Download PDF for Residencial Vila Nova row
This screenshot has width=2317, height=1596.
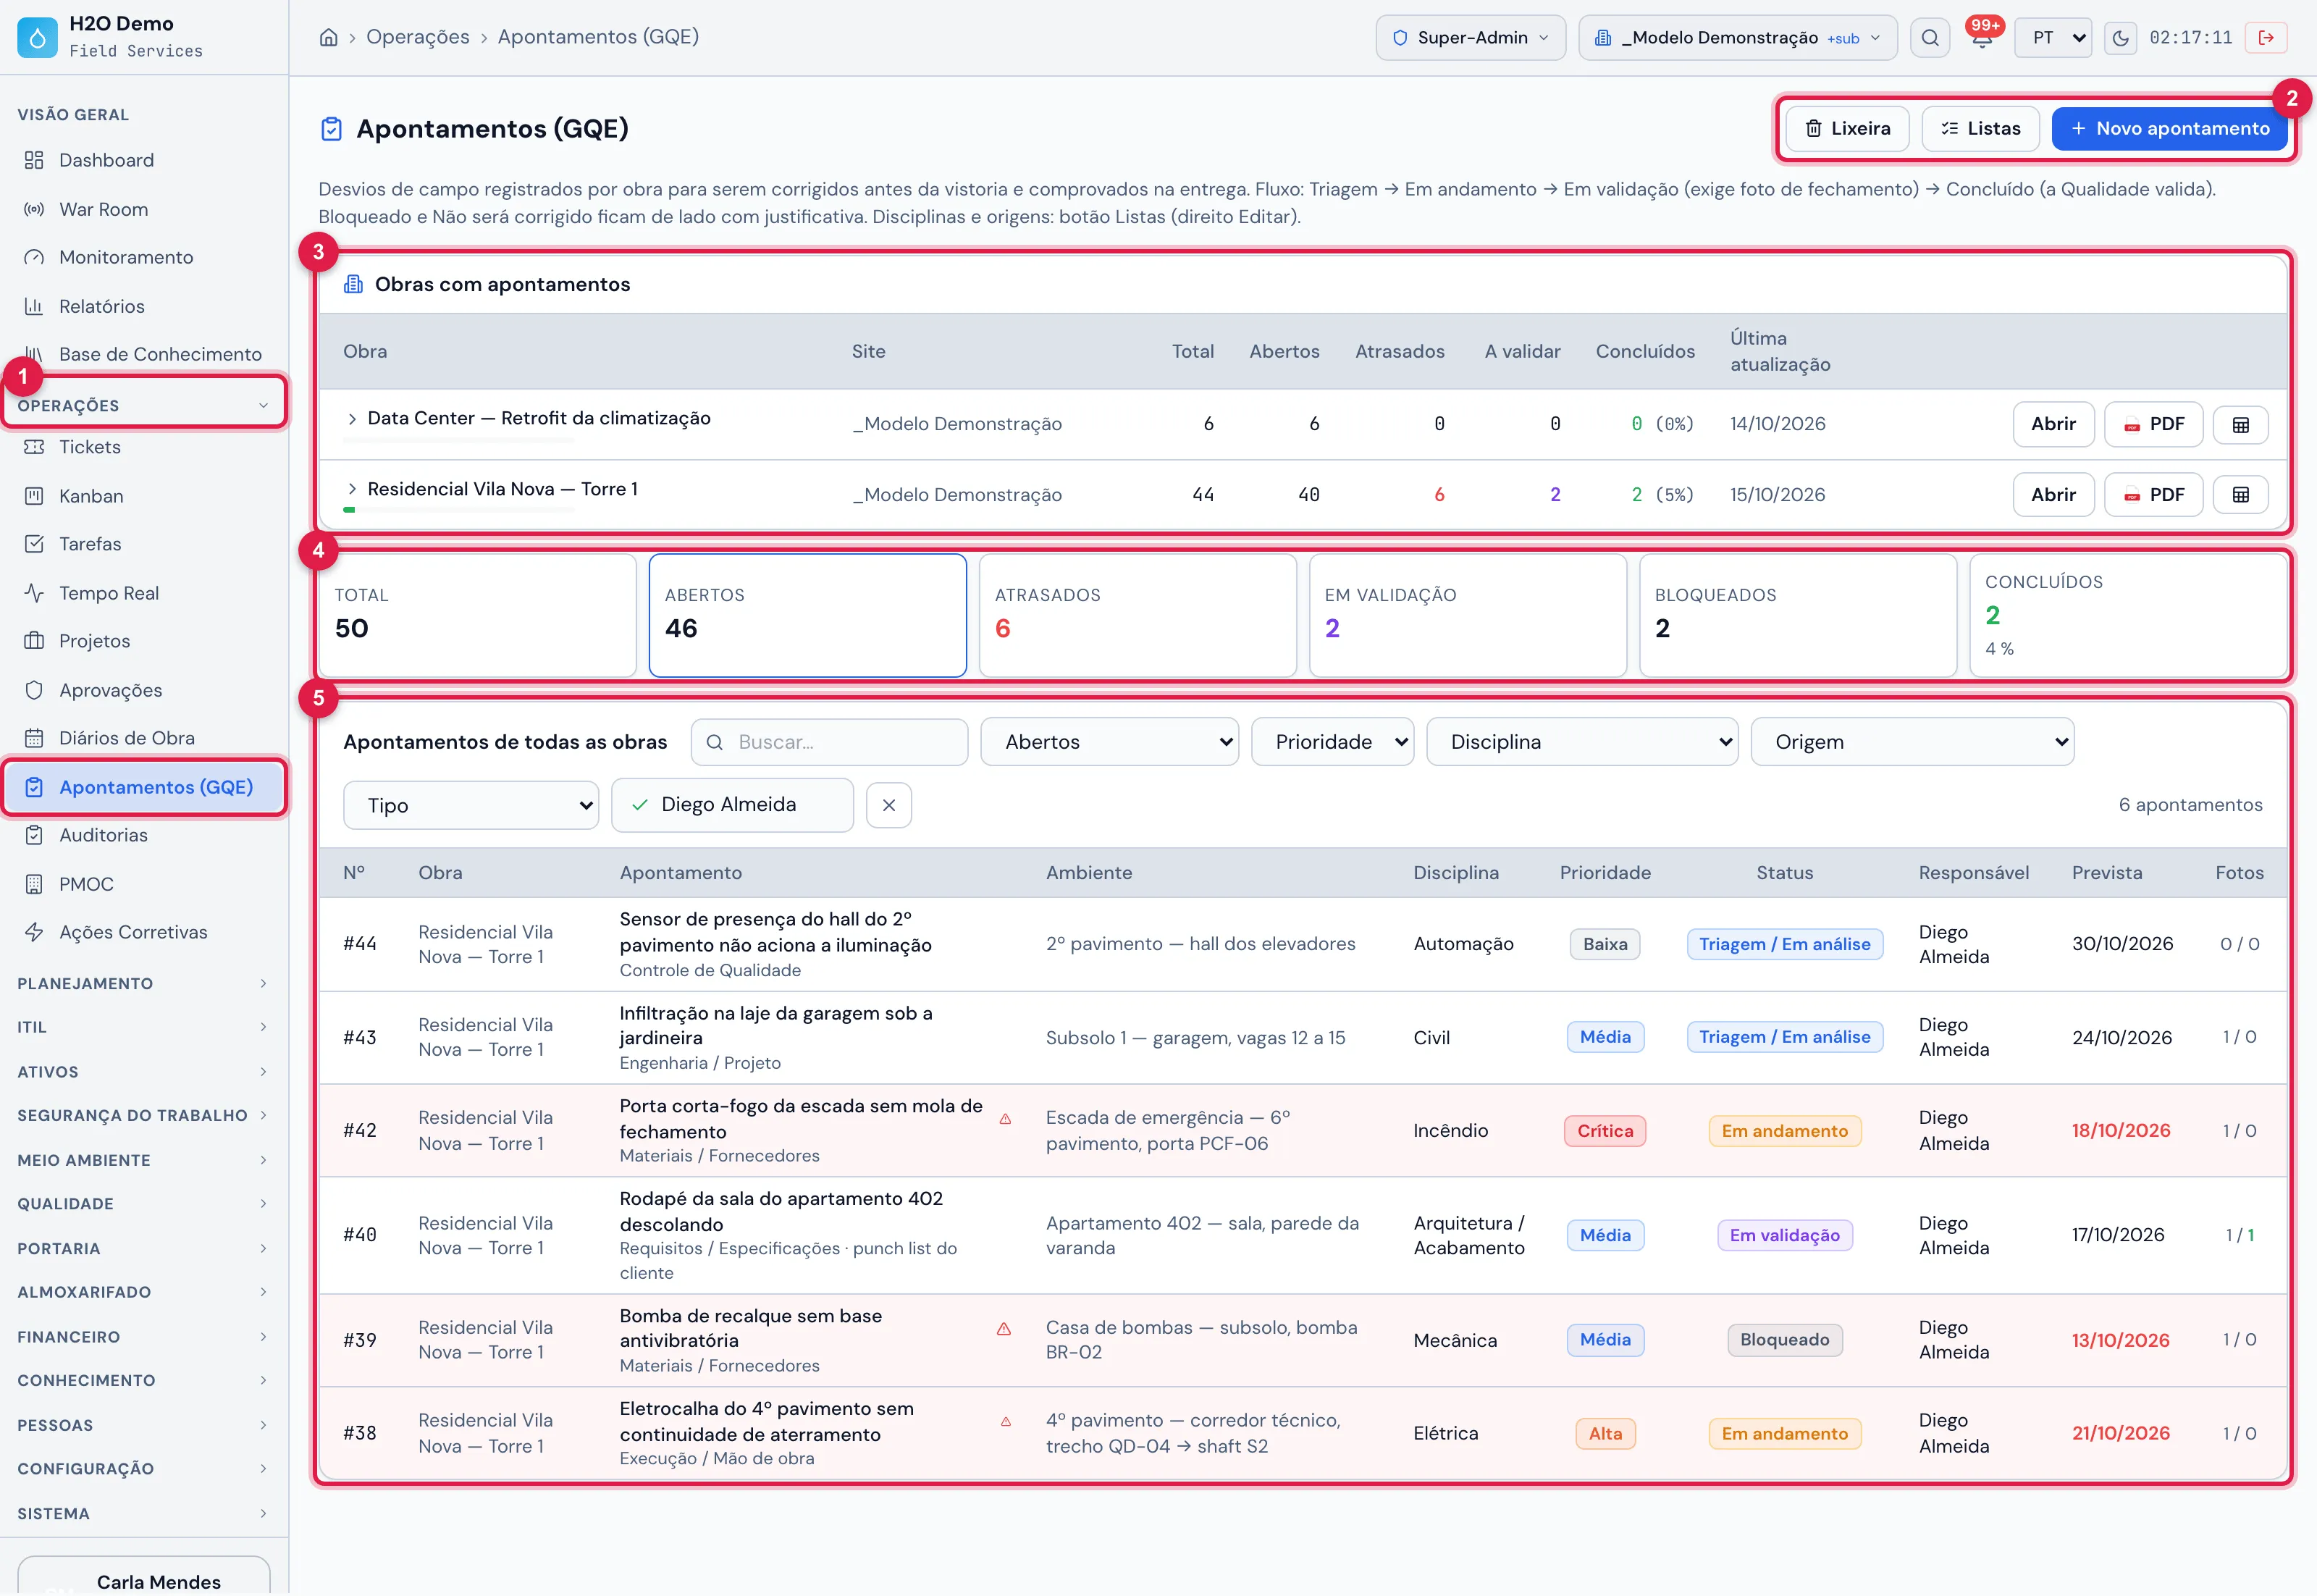(2153, 495)
